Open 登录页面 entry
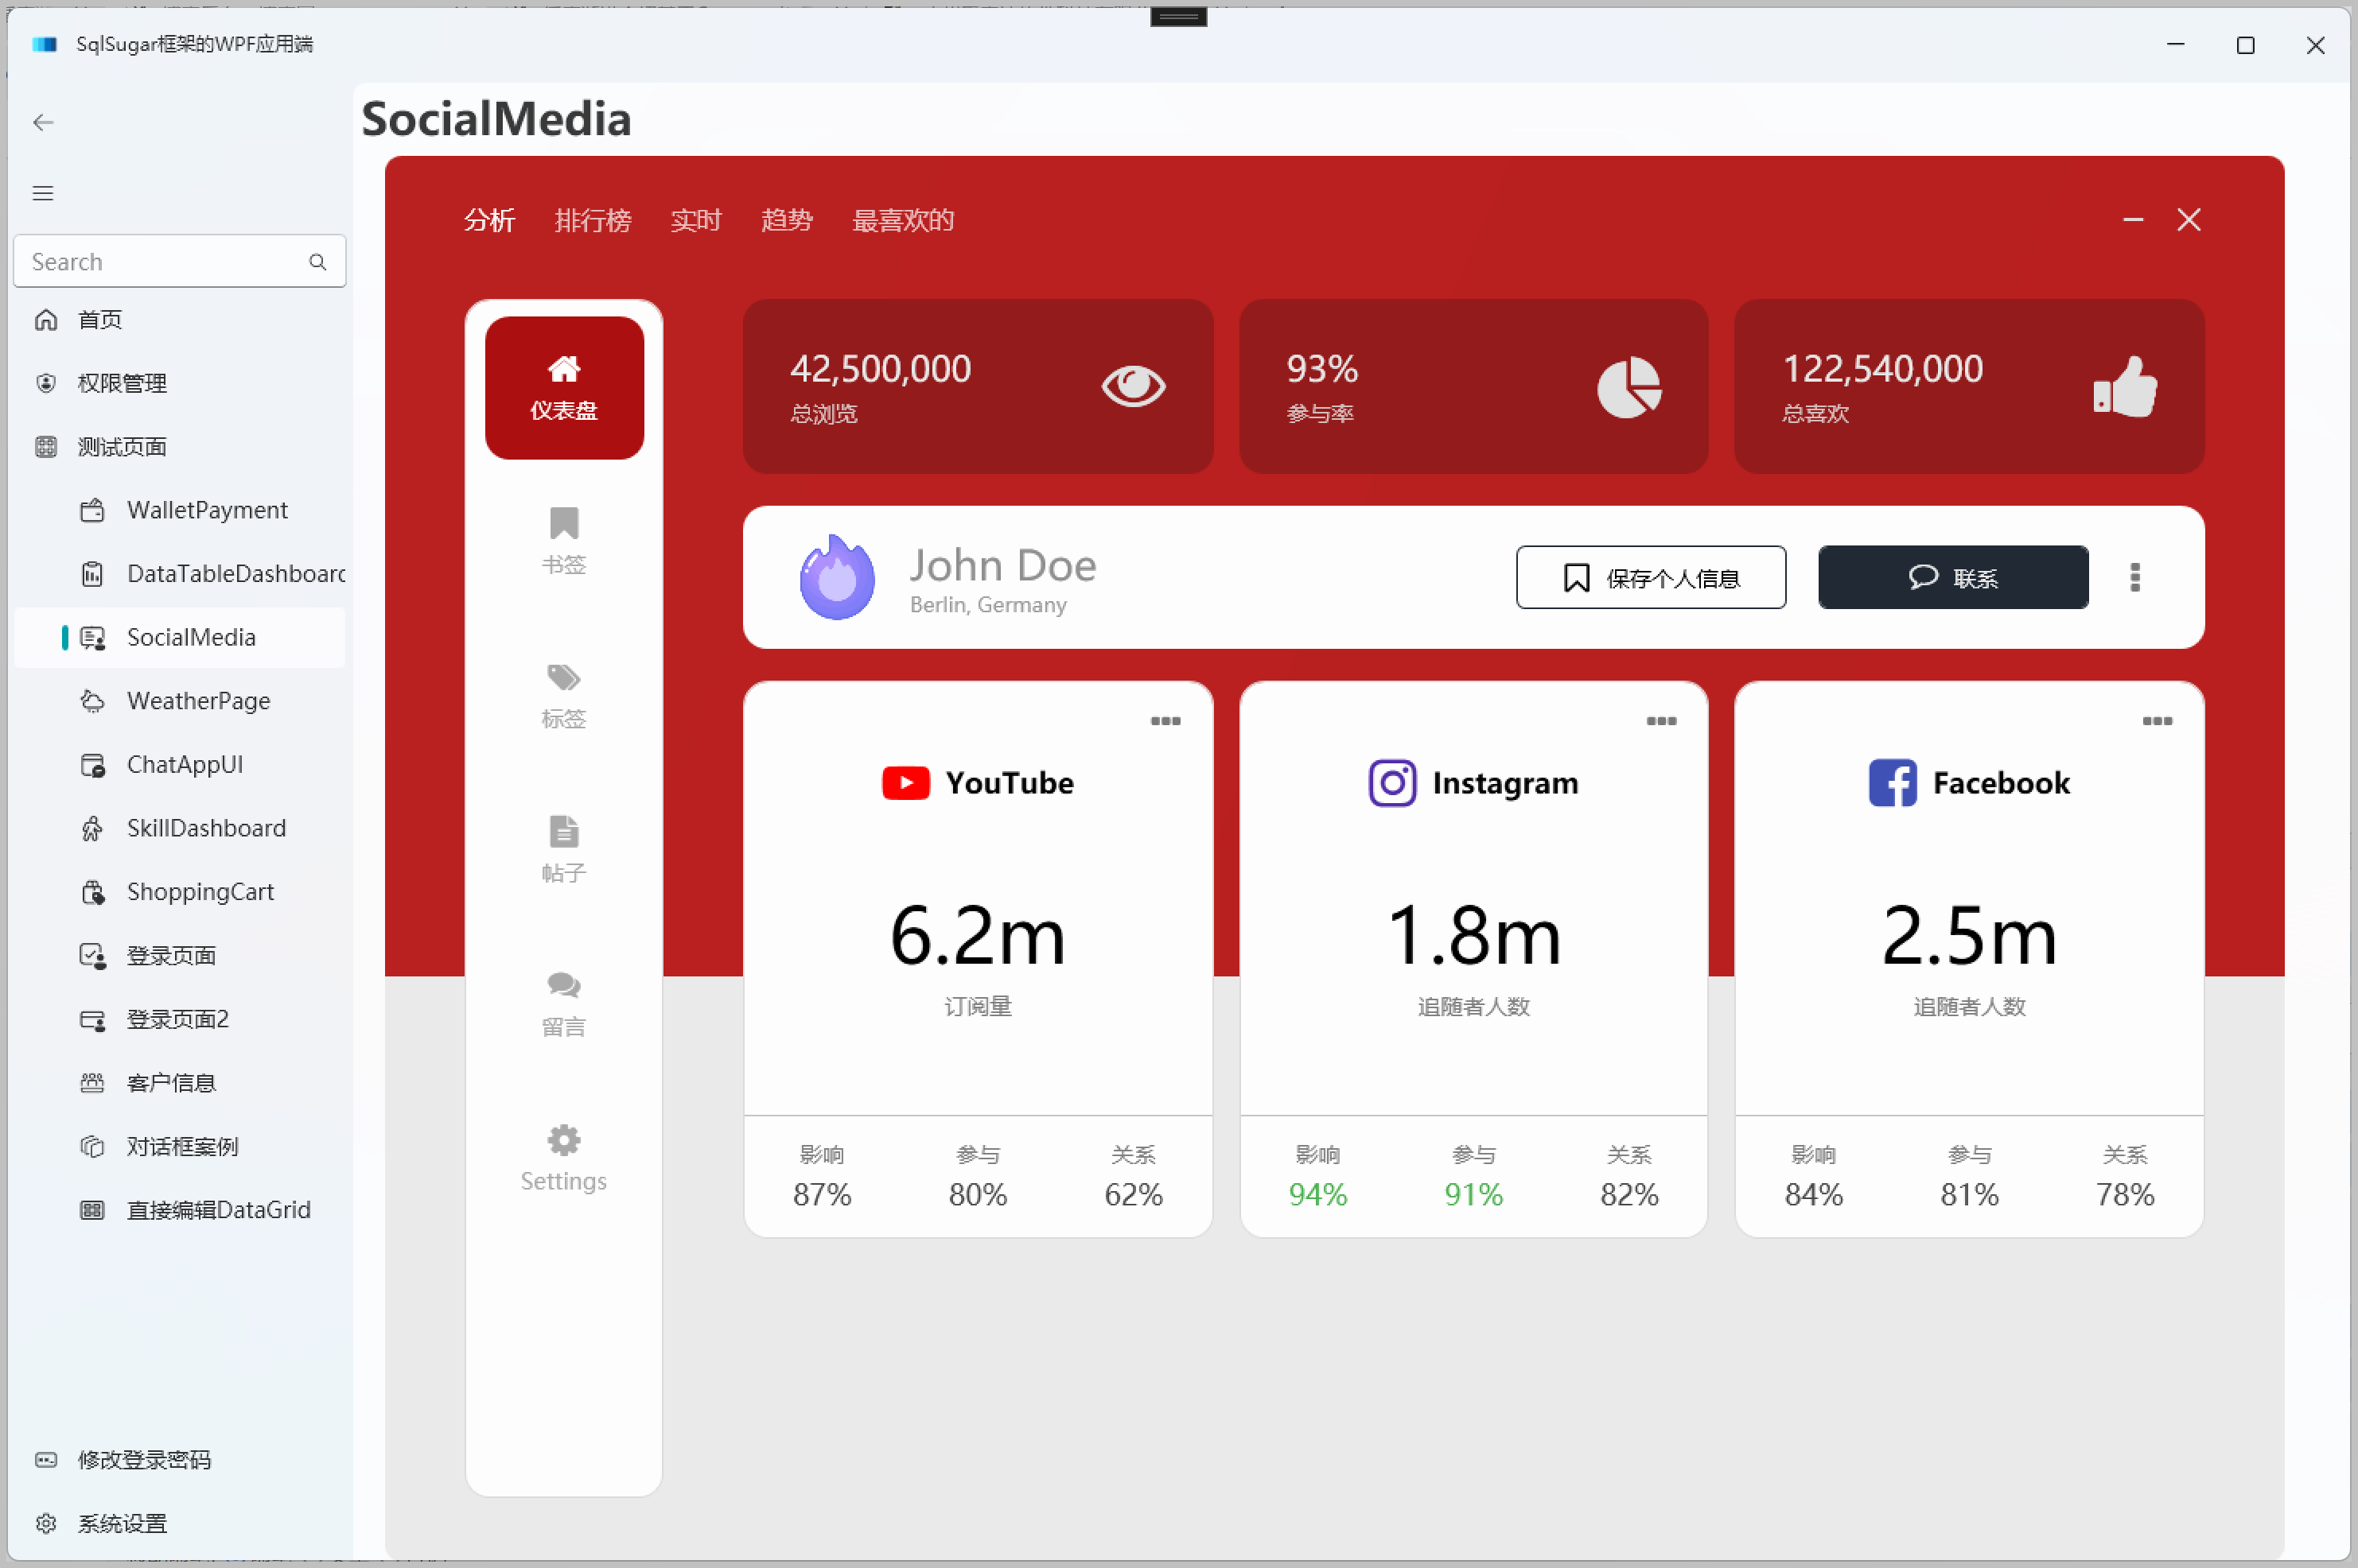Image resolution: width=2358 pixels, height=1568 pixels. 180,956
